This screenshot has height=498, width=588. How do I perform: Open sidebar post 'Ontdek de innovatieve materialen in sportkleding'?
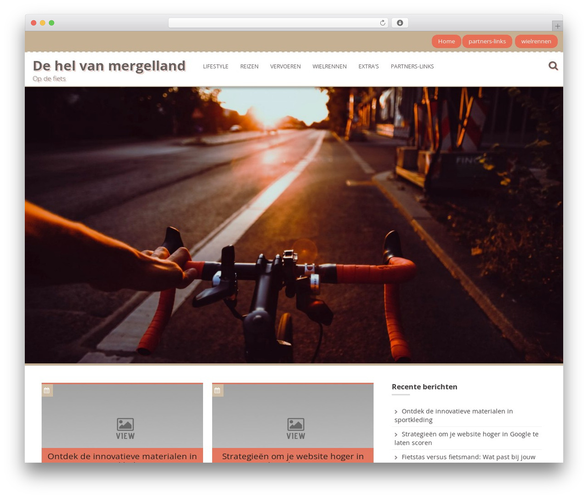tap(453, 415)
